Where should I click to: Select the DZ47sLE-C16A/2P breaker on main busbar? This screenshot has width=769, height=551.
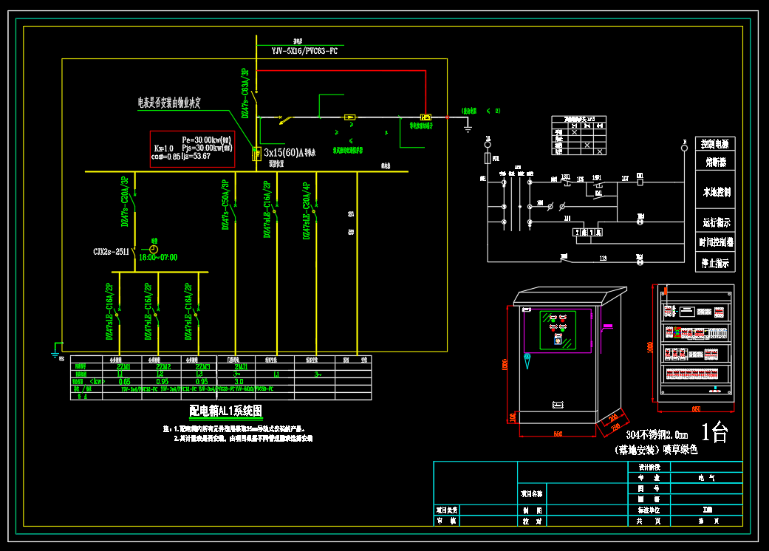(267, 209)
